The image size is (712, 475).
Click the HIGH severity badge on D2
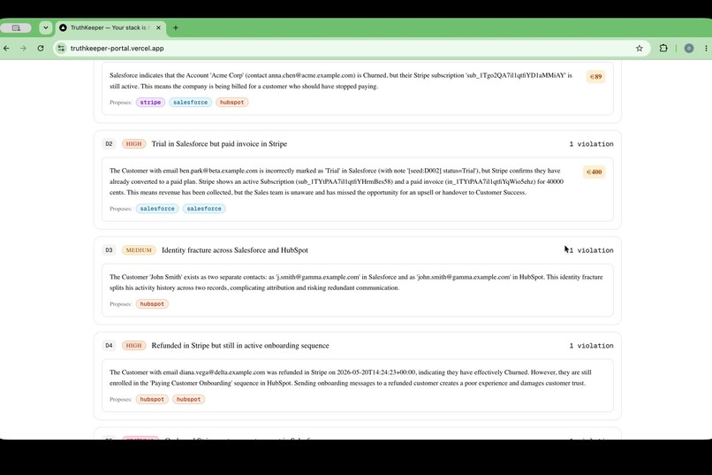pyautogui.click(x=133, y=144)
